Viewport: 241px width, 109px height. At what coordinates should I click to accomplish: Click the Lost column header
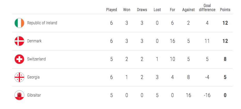pyautogui.click(x=157, y=10)
